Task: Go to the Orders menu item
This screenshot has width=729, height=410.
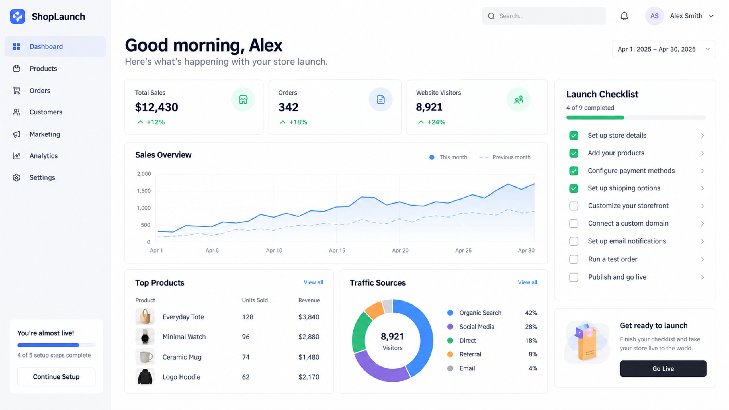Action: 55,91
